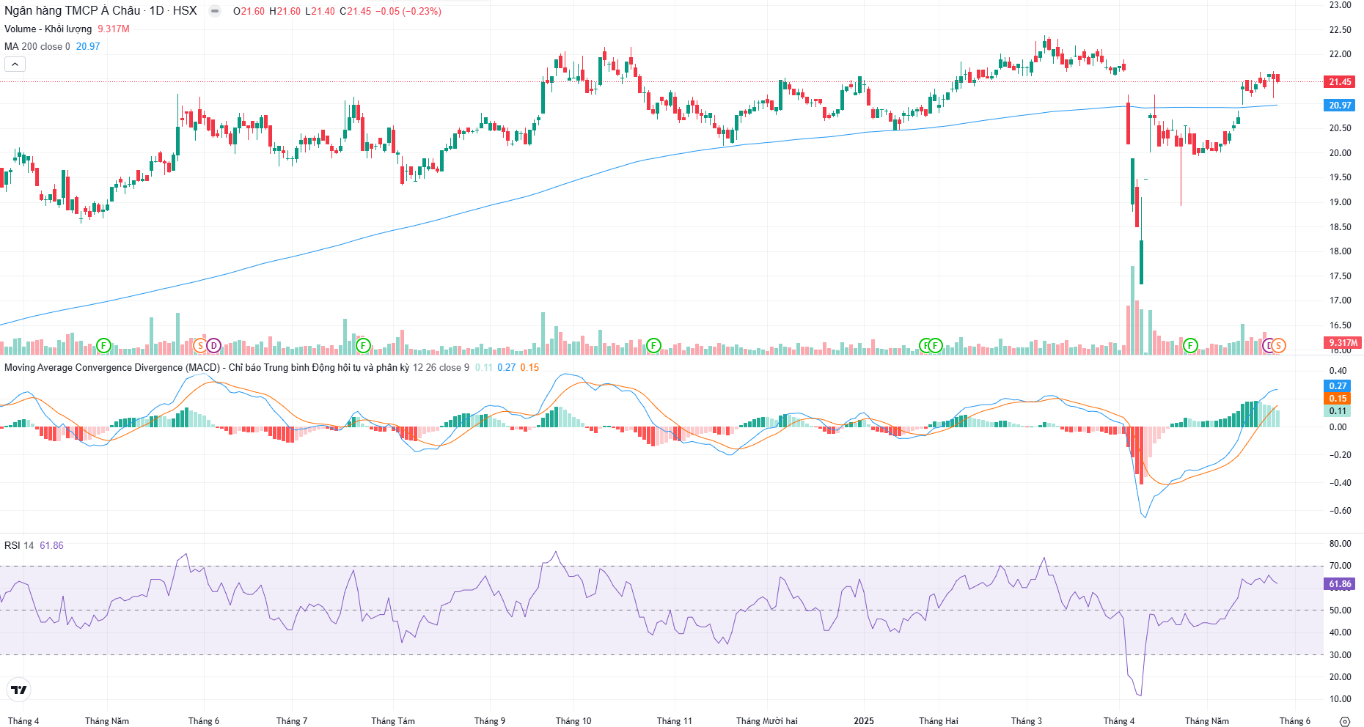Click the Tháng 9 time axis label

[490, 721]
